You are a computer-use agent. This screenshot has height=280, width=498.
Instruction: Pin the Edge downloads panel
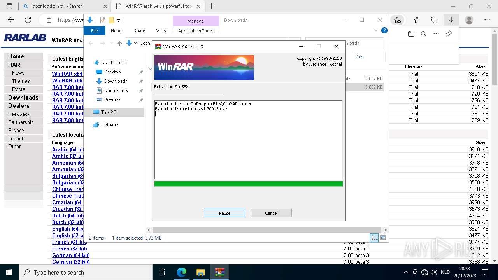click(x=449, y=34)
